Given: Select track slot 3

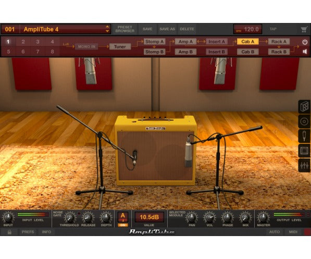Looking at the screenshot, I should click(x=38, y=42).
